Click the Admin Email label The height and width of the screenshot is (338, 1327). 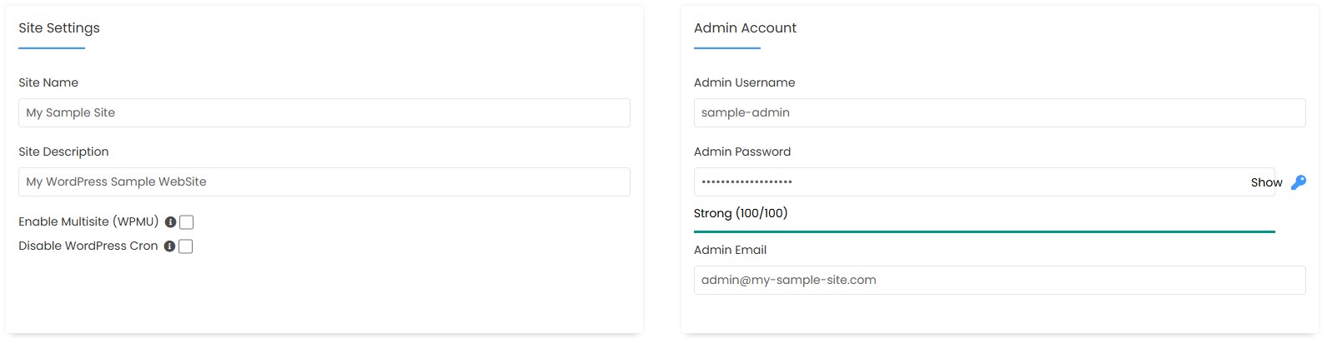tap(730, 250)
